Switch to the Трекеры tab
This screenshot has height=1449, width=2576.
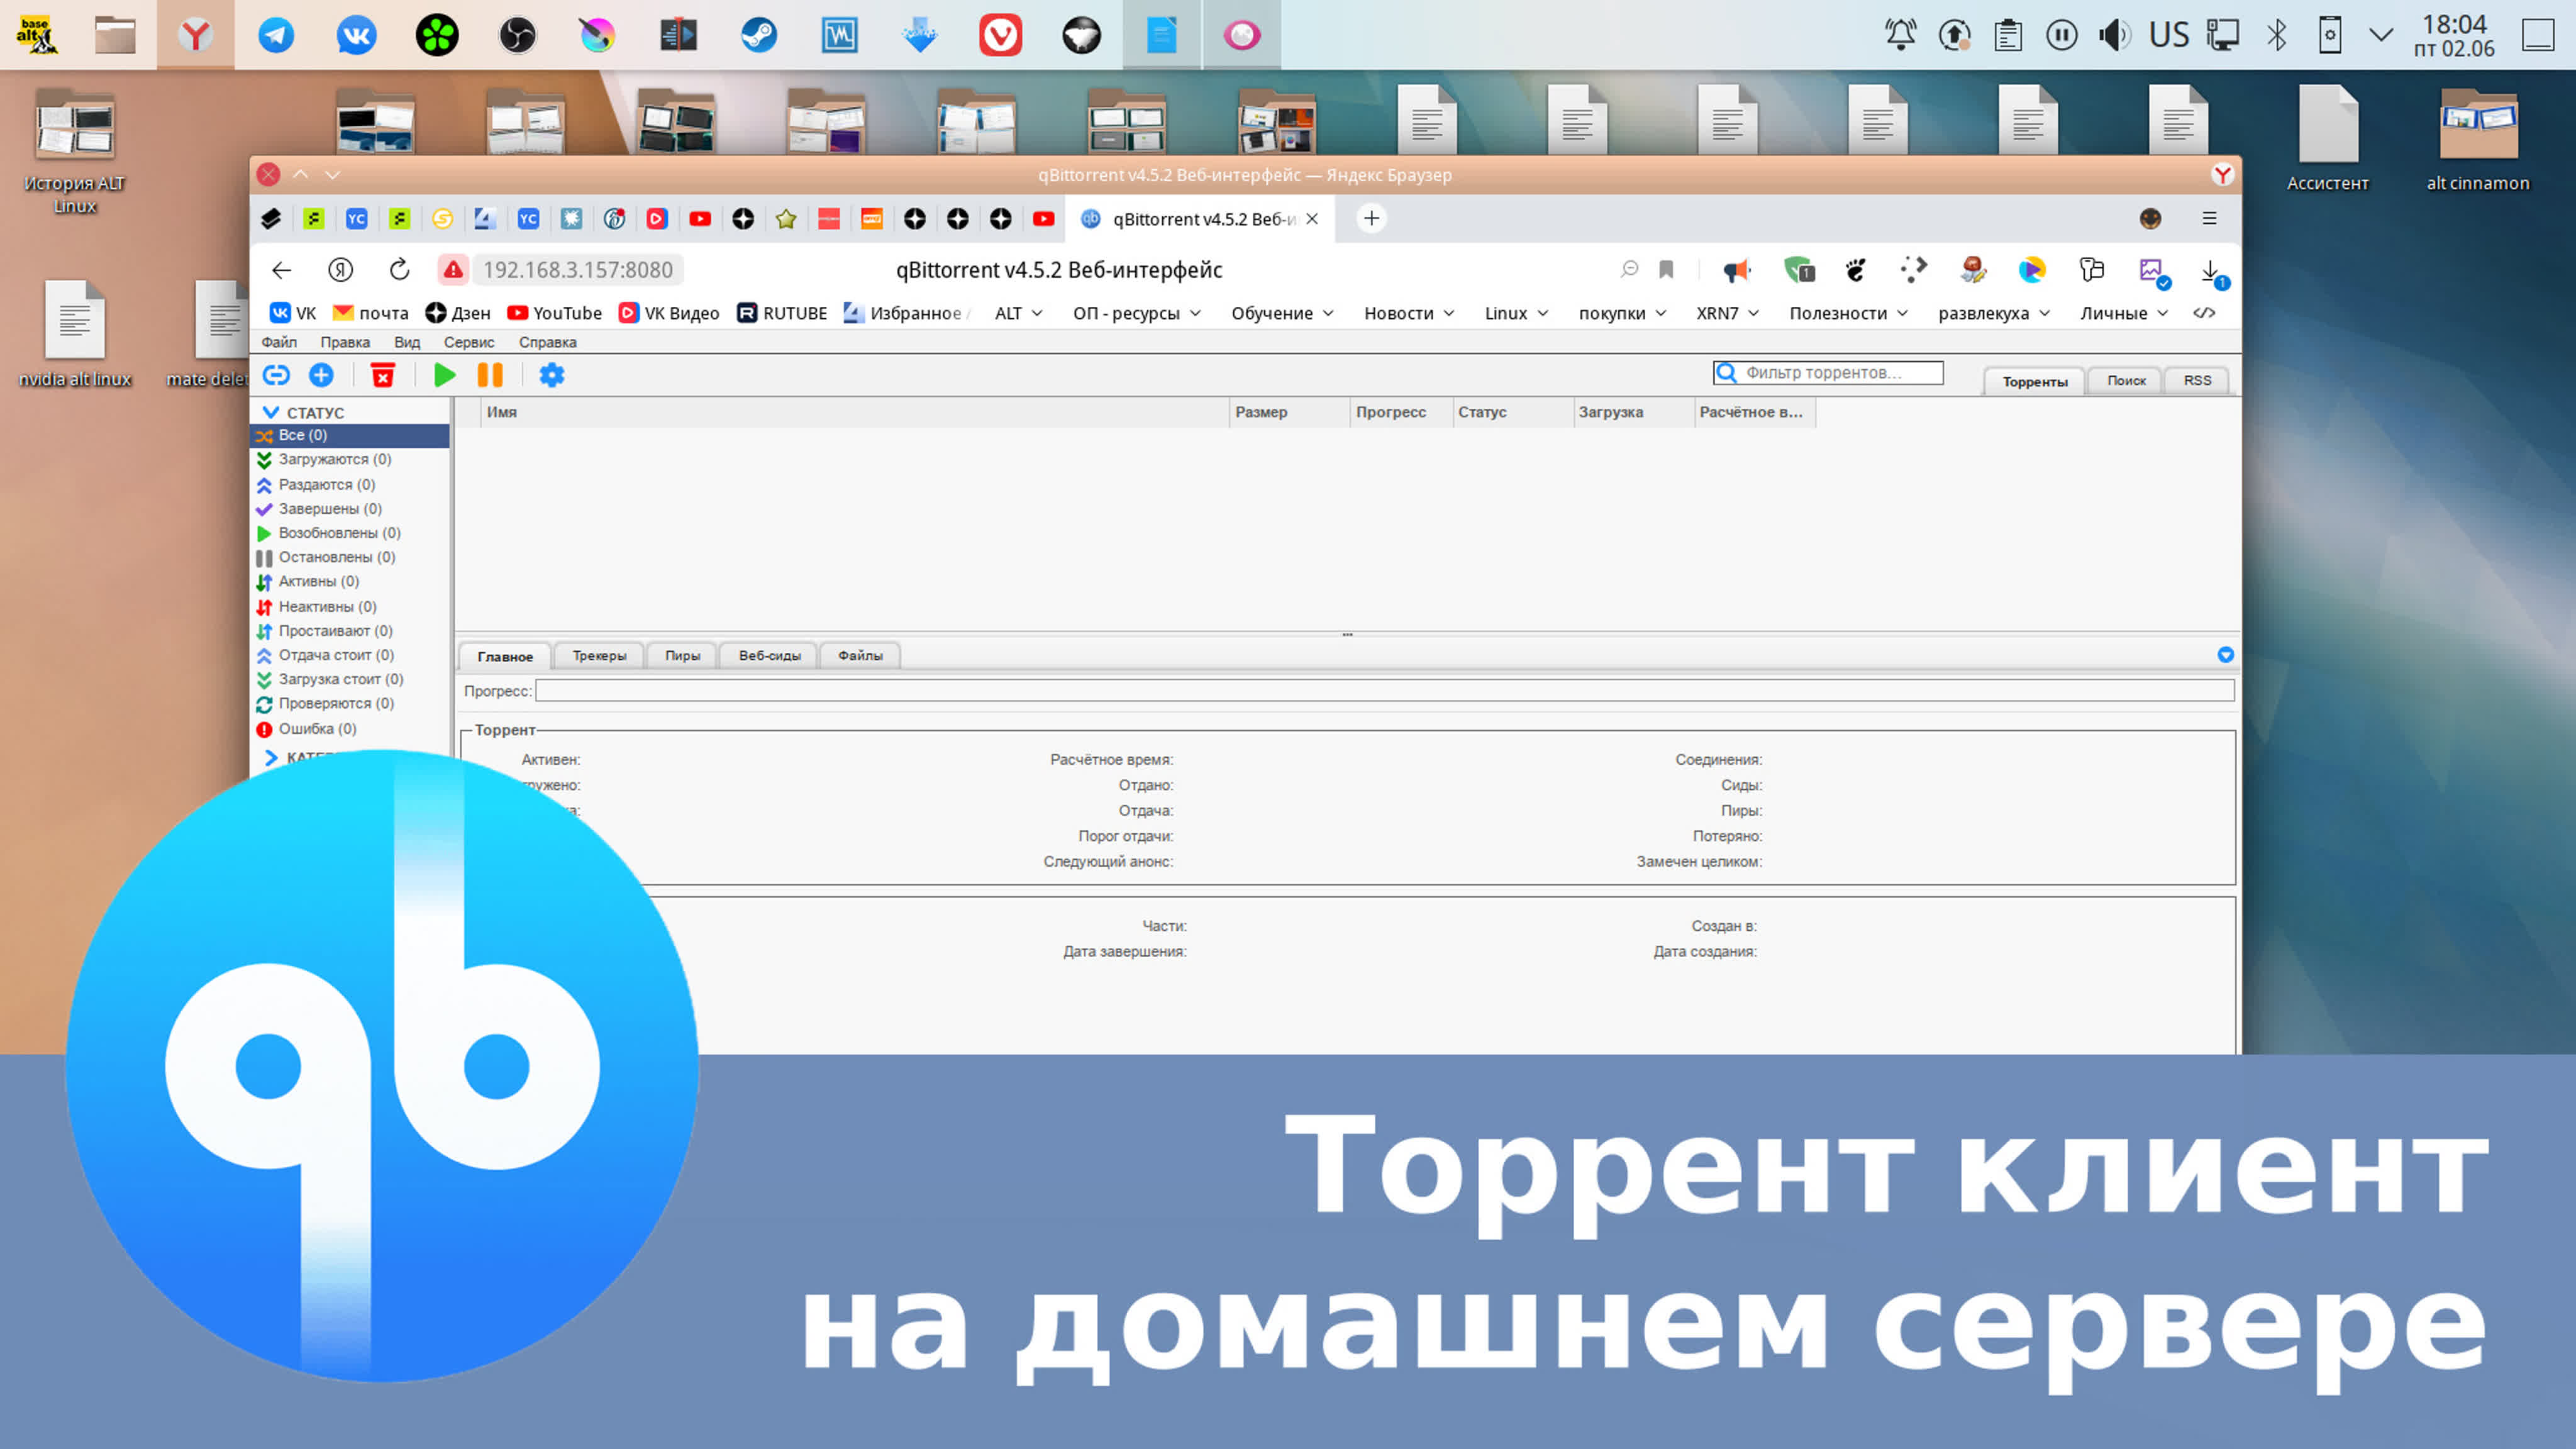tap(599, 656)
